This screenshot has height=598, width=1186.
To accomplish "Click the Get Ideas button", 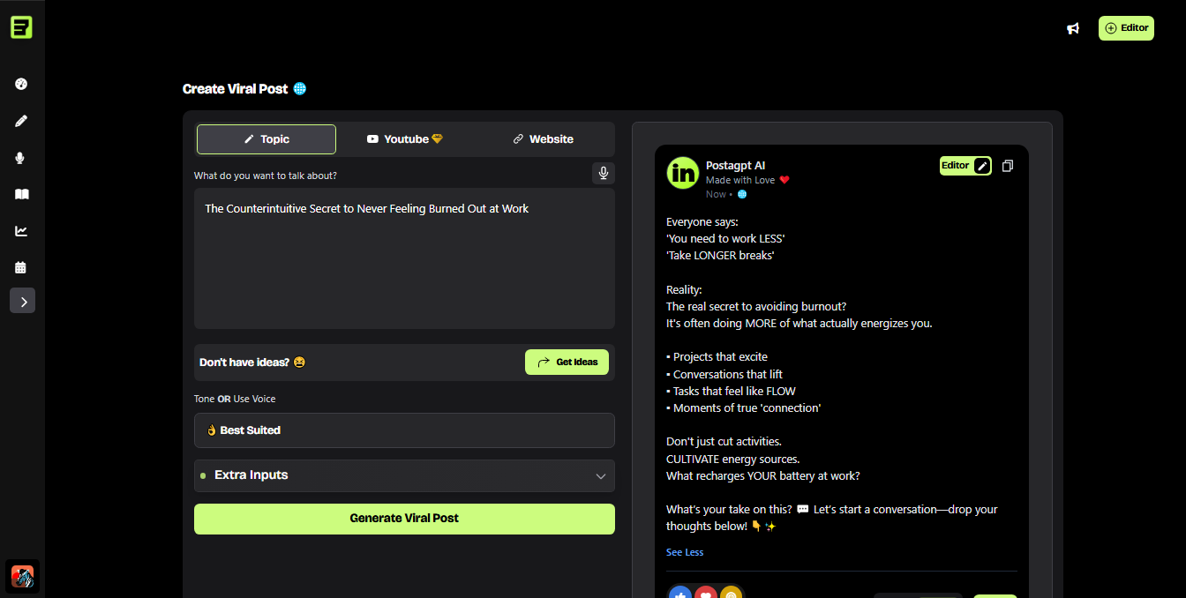I will tap(567, 363).
